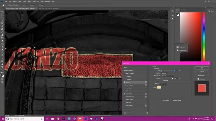Add another Drop Shadow plus icon

[x=145, y=106]
